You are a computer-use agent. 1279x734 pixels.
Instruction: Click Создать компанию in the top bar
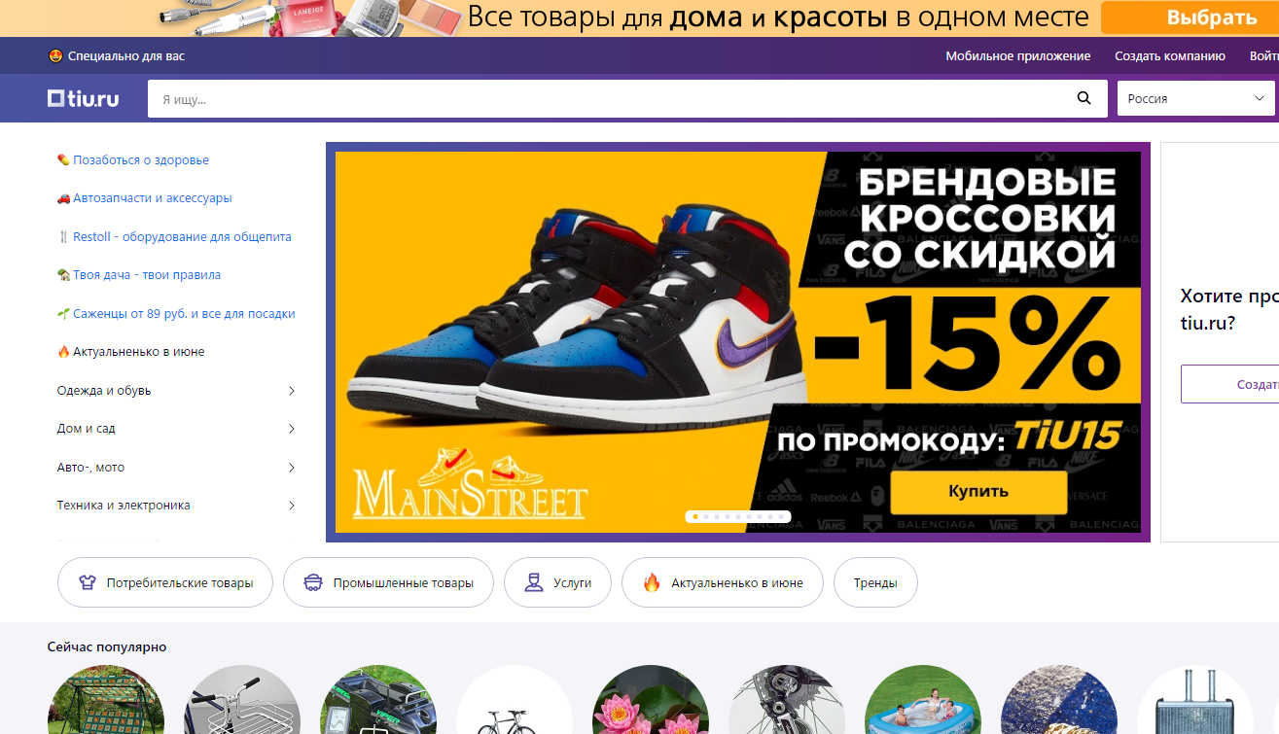[1170, 56]
